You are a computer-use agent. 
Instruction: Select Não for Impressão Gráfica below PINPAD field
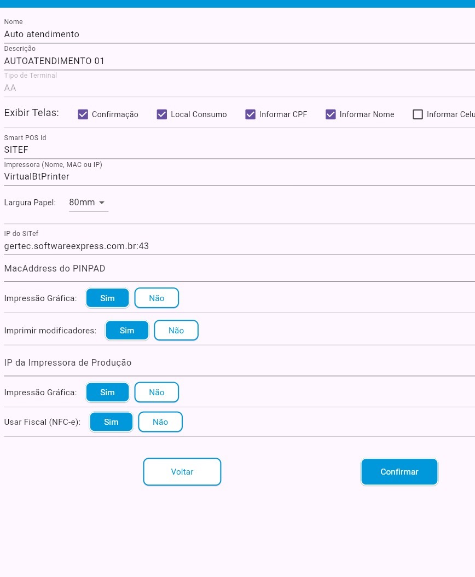[157, 298]
